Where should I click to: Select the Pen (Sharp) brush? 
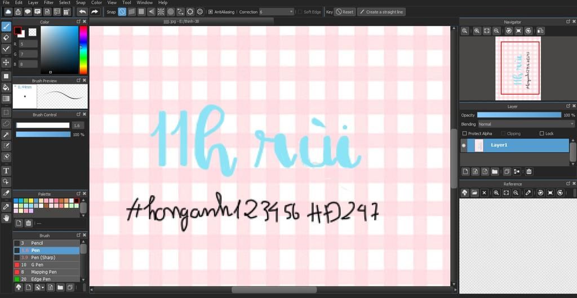[46, 257]
